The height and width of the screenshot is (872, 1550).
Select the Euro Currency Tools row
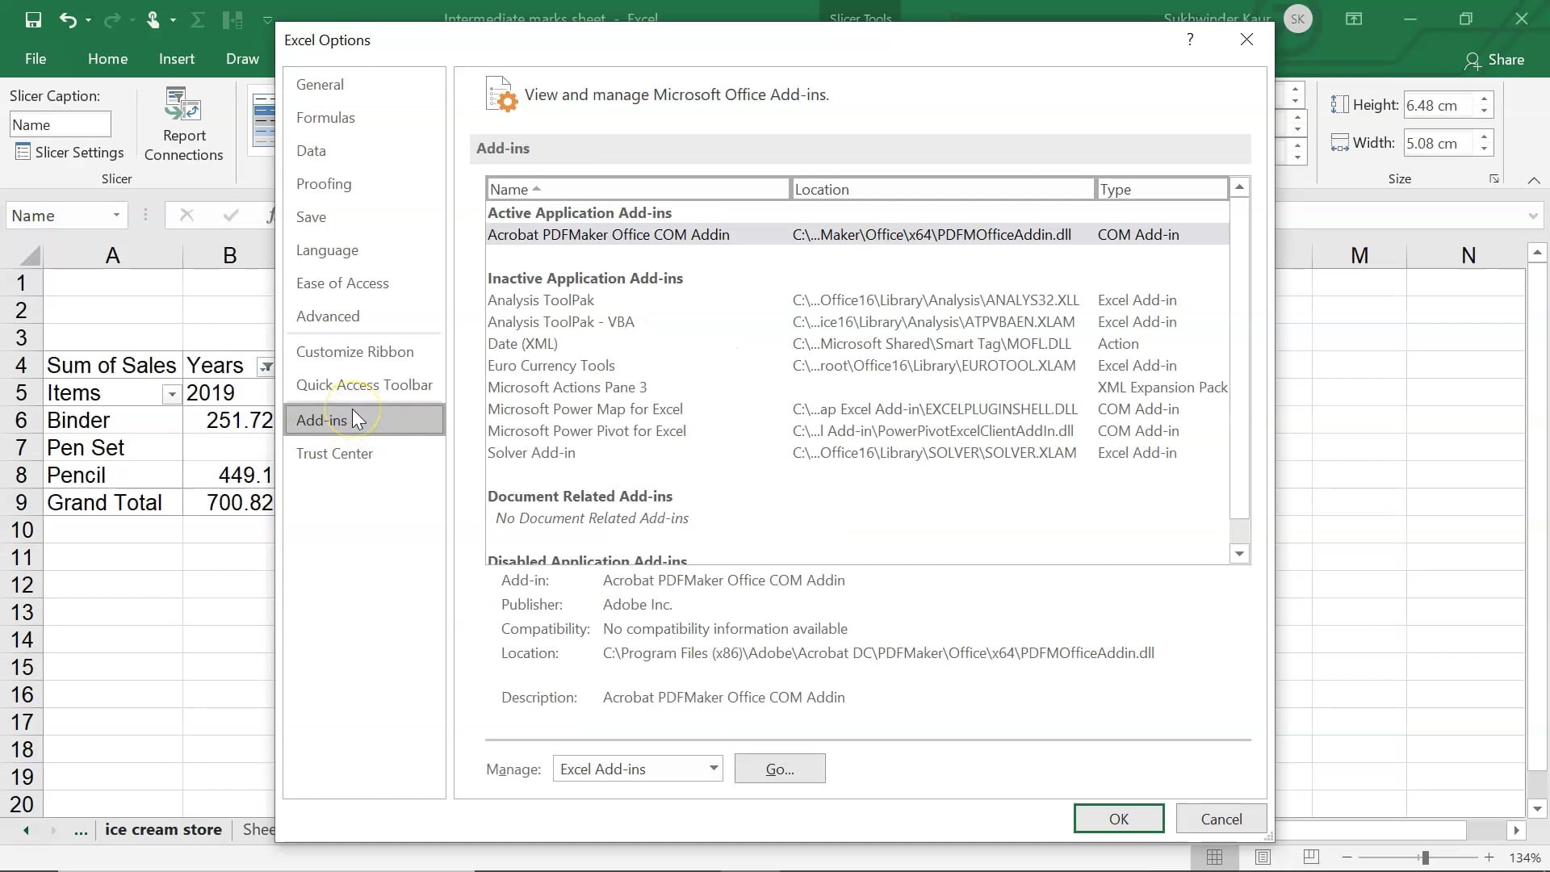(x=857, y=366)
